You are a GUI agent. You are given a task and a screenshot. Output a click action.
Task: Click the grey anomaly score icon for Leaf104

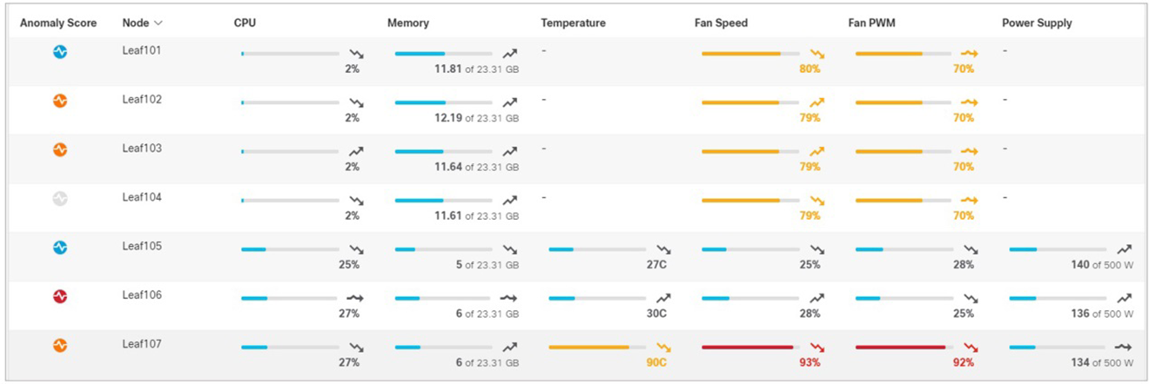[x=59, y=199]
